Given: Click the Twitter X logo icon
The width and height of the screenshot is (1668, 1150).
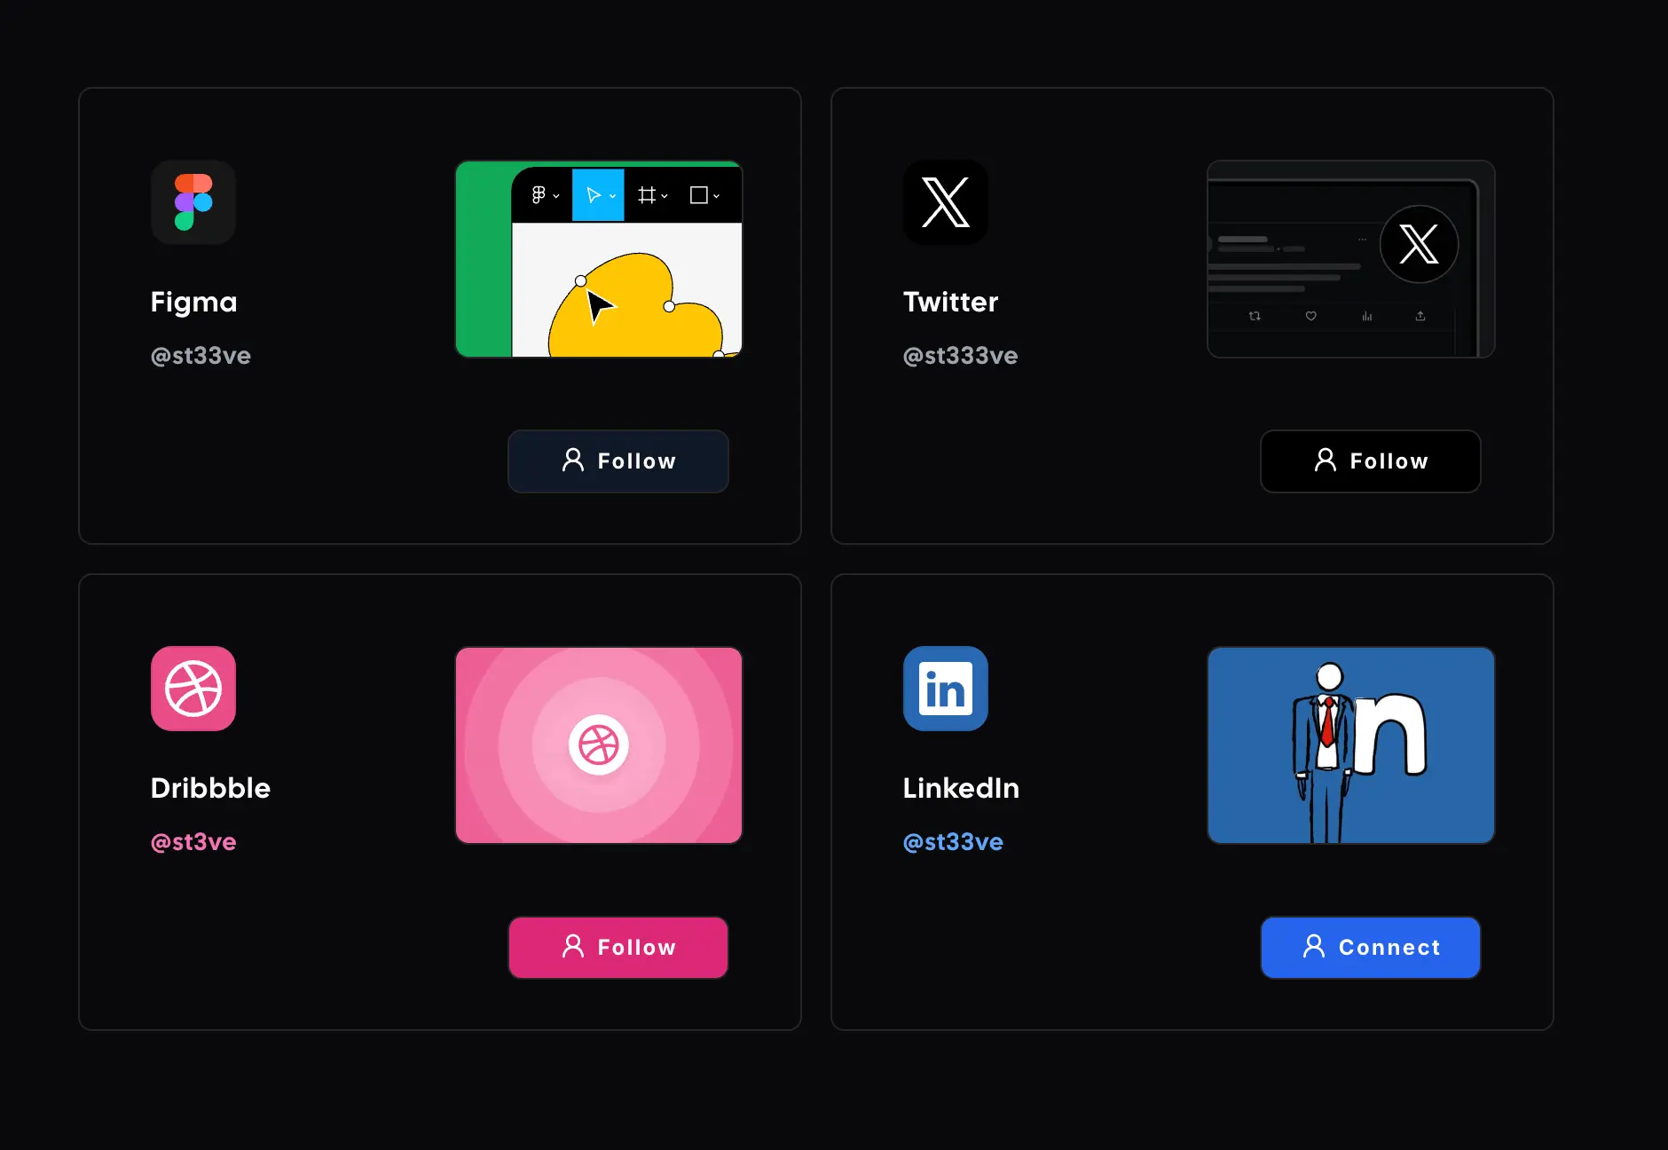Looking at the screenshot, I should click(x=946, y=202).
